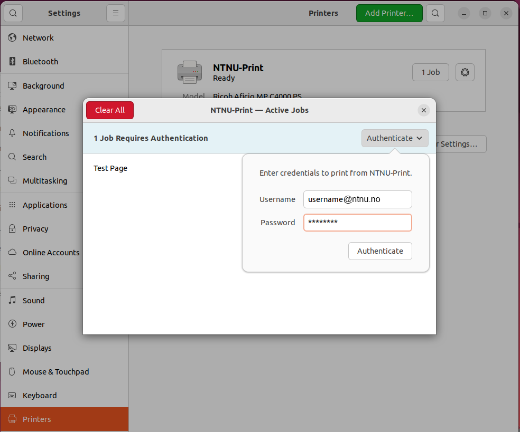
Task: Click the NTNU-Print printer image icon
Action: coord(190,72)
